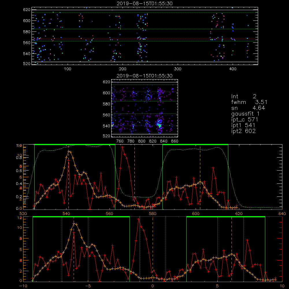
Task: Click the tall red peak in the upper plot
Action: click(x=122, y=147)
